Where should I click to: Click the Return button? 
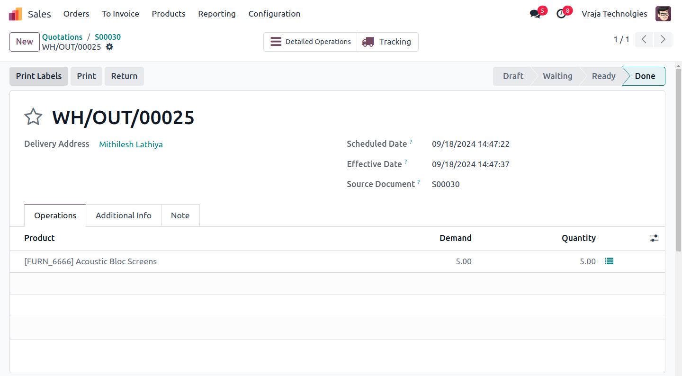tap(124, 76)
